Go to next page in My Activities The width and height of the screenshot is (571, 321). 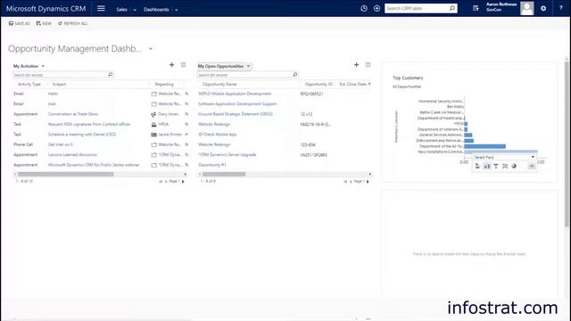183,181
